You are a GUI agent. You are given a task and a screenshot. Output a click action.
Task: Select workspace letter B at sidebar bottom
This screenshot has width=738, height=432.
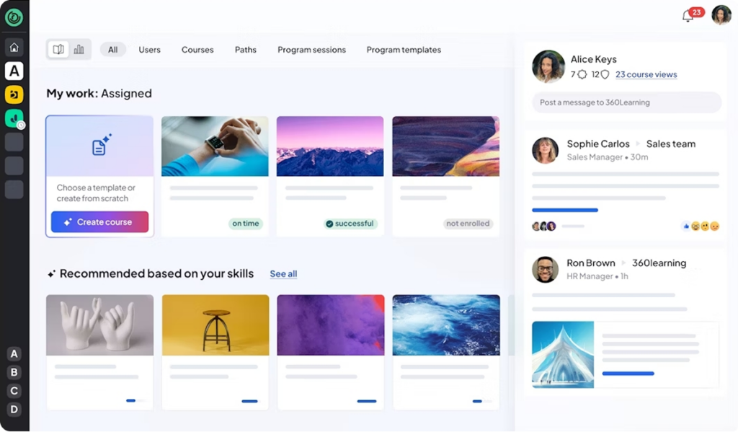tap(14, 372)
